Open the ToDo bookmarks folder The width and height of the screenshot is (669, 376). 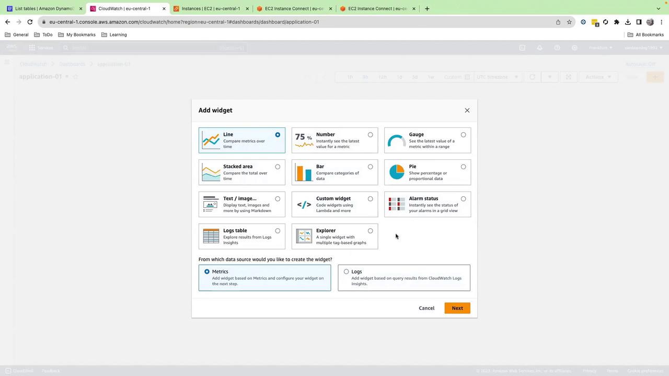(43, 34)
